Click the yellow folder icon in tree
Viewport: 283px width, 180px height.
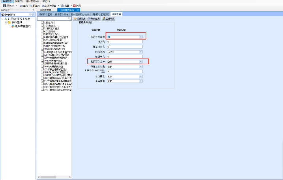[9, 22]
